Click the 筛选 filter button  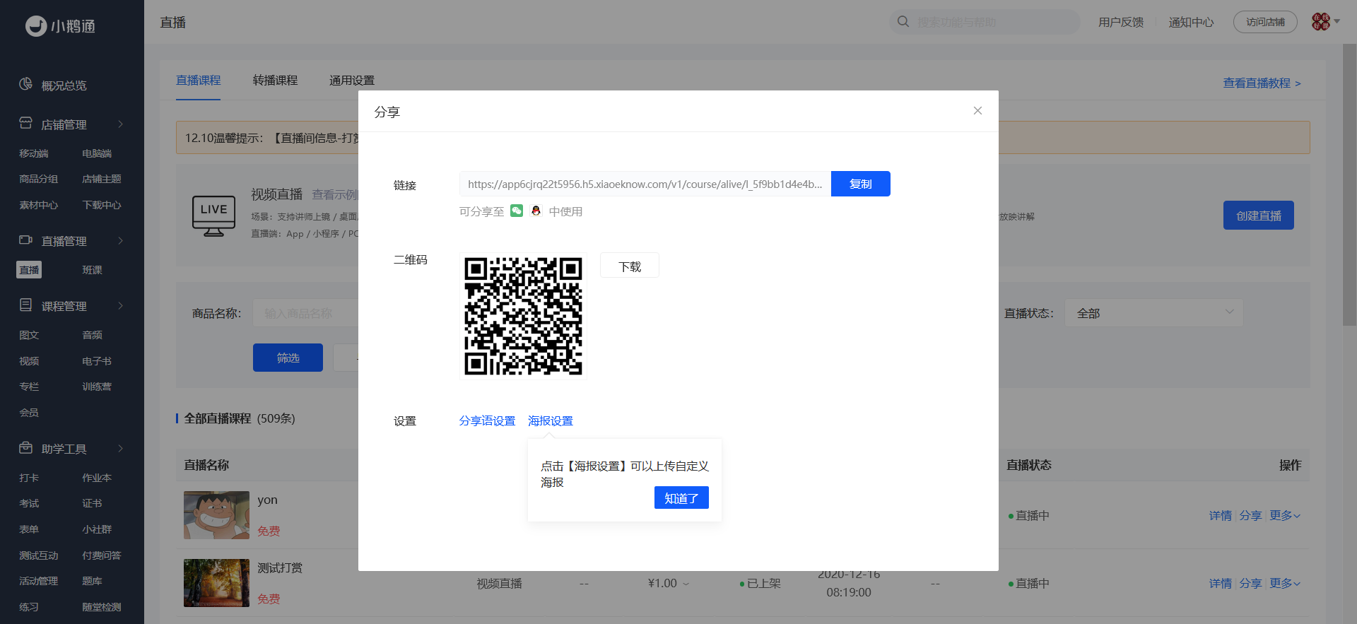click(x=288, y=358)
